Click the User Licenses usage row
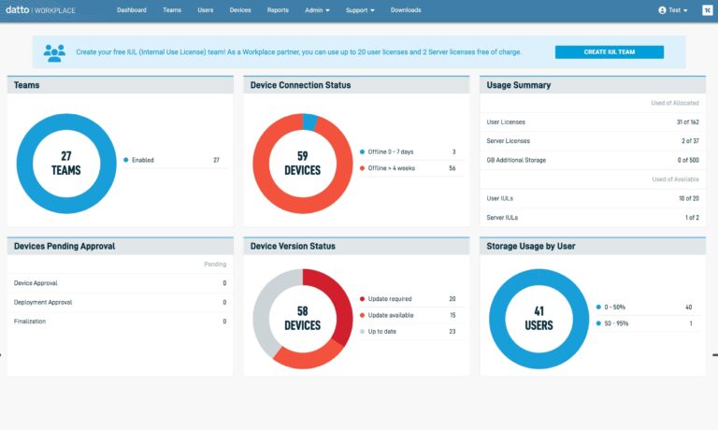 (593, 122)
